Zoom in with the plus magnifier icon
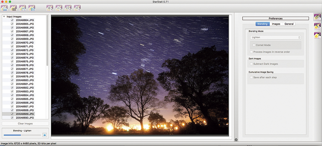This screenshot has width=322, height=146. click(50, 8)
